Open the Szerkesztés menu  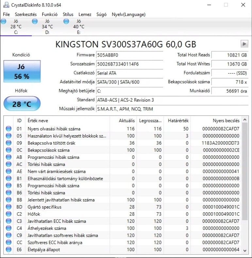[26, 14]
